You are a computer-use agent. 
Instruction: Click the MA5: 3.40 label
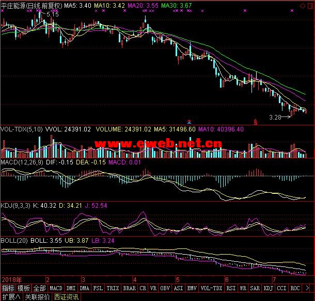point(77,6)
